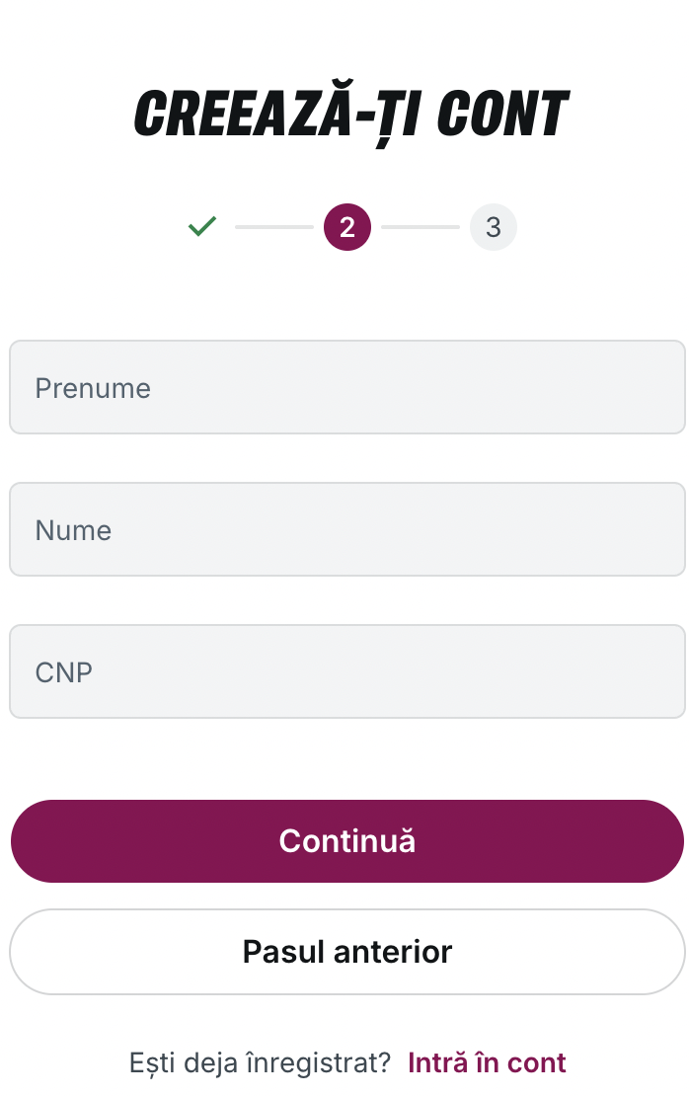
Task: Select the active step 2 circle
Action: point(347,227)
